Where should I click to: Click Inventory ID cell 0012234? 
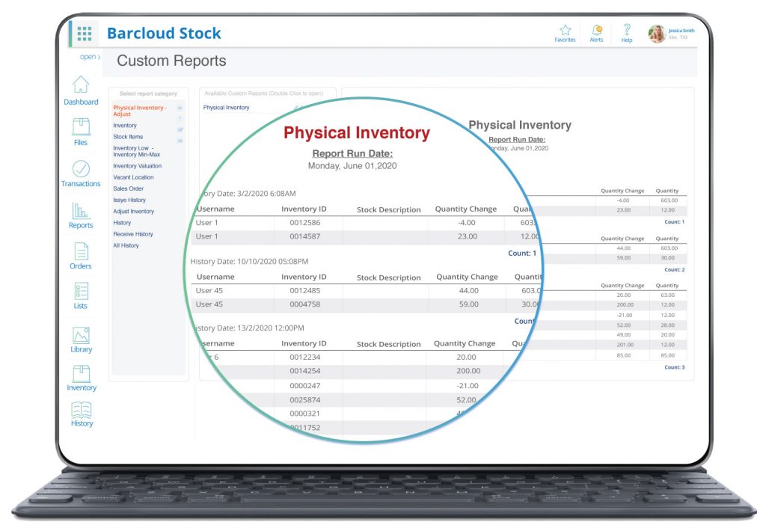[x=305, y=357]
